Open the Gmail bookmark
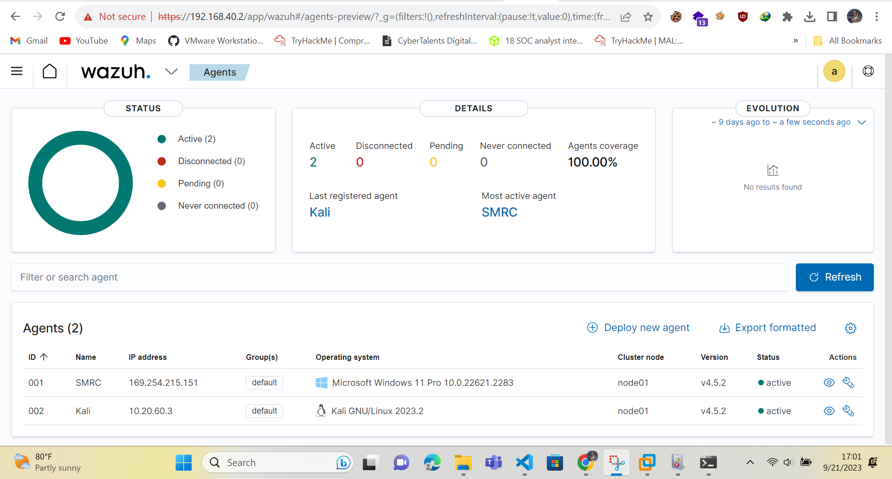 tap(29, 41)
